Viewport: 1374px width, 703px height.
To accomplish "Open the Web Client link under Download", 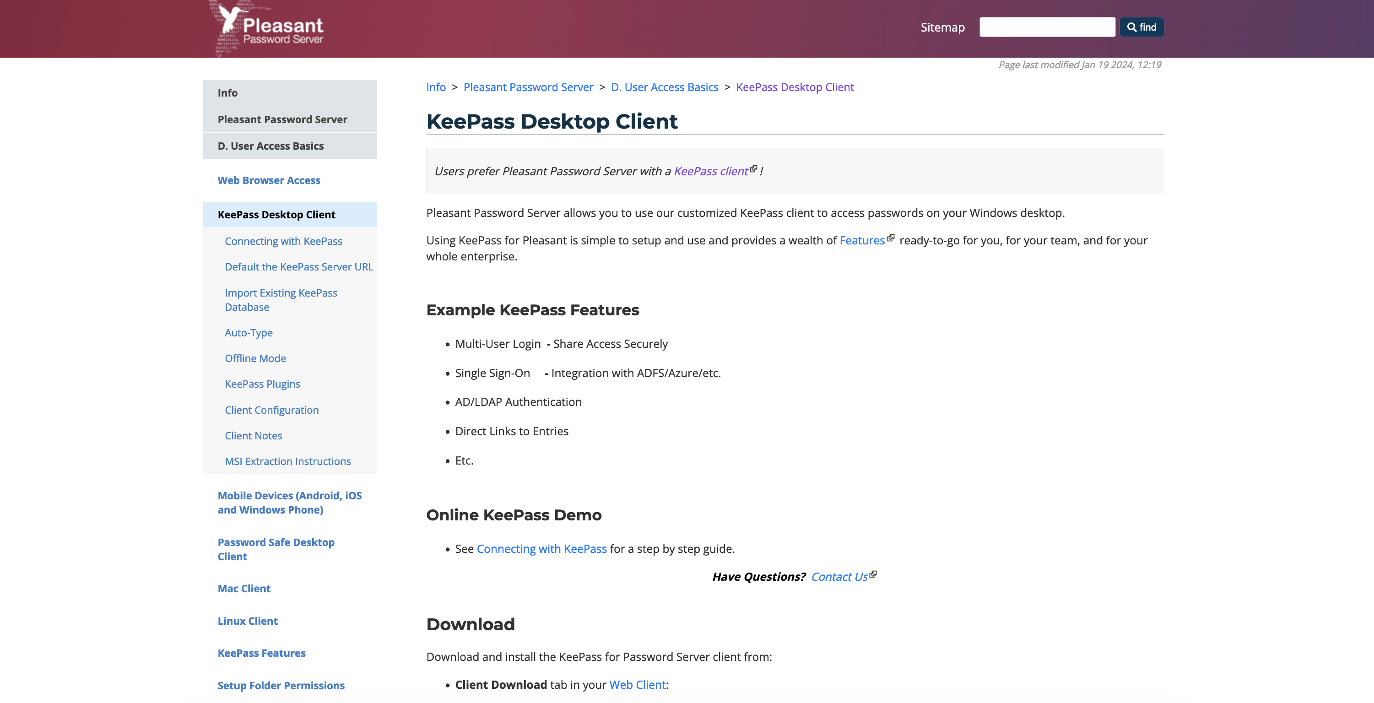I will click(x=638, y=685).
